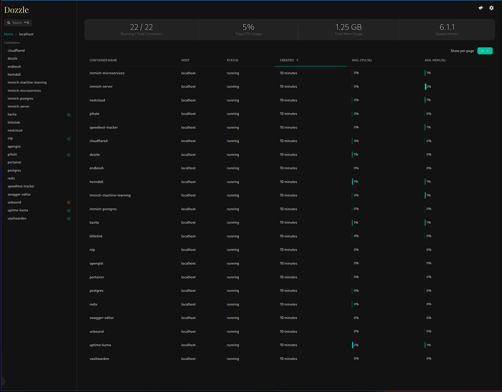The width and height of the screenshot is (502, 392).
Task: Click the health icon beside pihole in sidebar
Action: pyautogui.click(x=69, y=155)
